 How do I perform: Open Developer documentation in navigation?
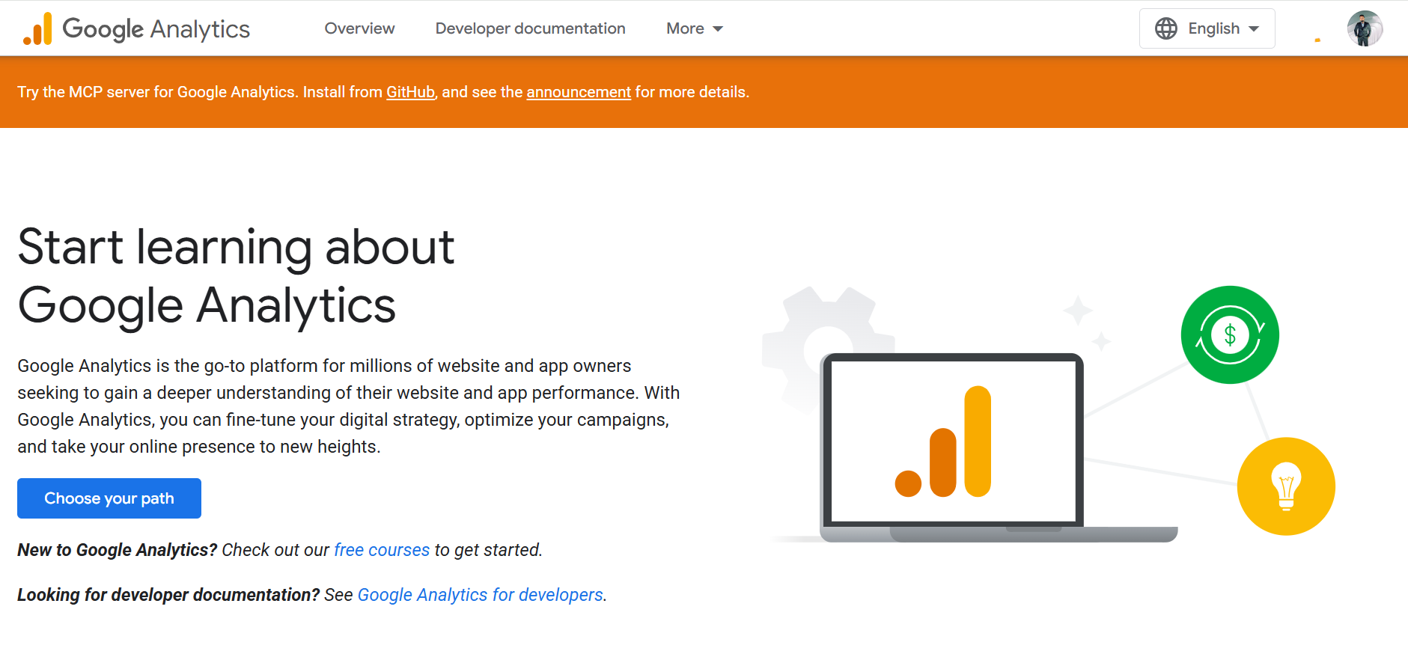[x=530, y=28]
